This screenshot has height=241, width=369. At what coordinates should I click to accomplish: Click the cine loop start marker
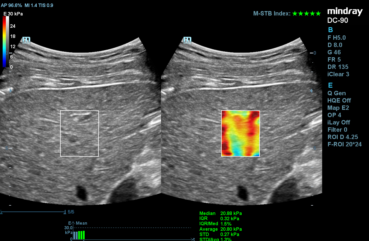pyautogui.click(x=1, y=212)
